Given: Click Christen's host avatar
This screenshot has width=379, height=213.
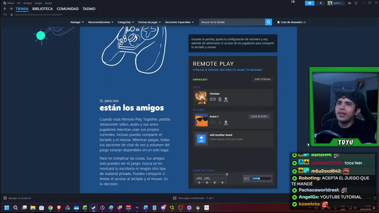Looking at the screenshot, I should click(x=201, y=98).
